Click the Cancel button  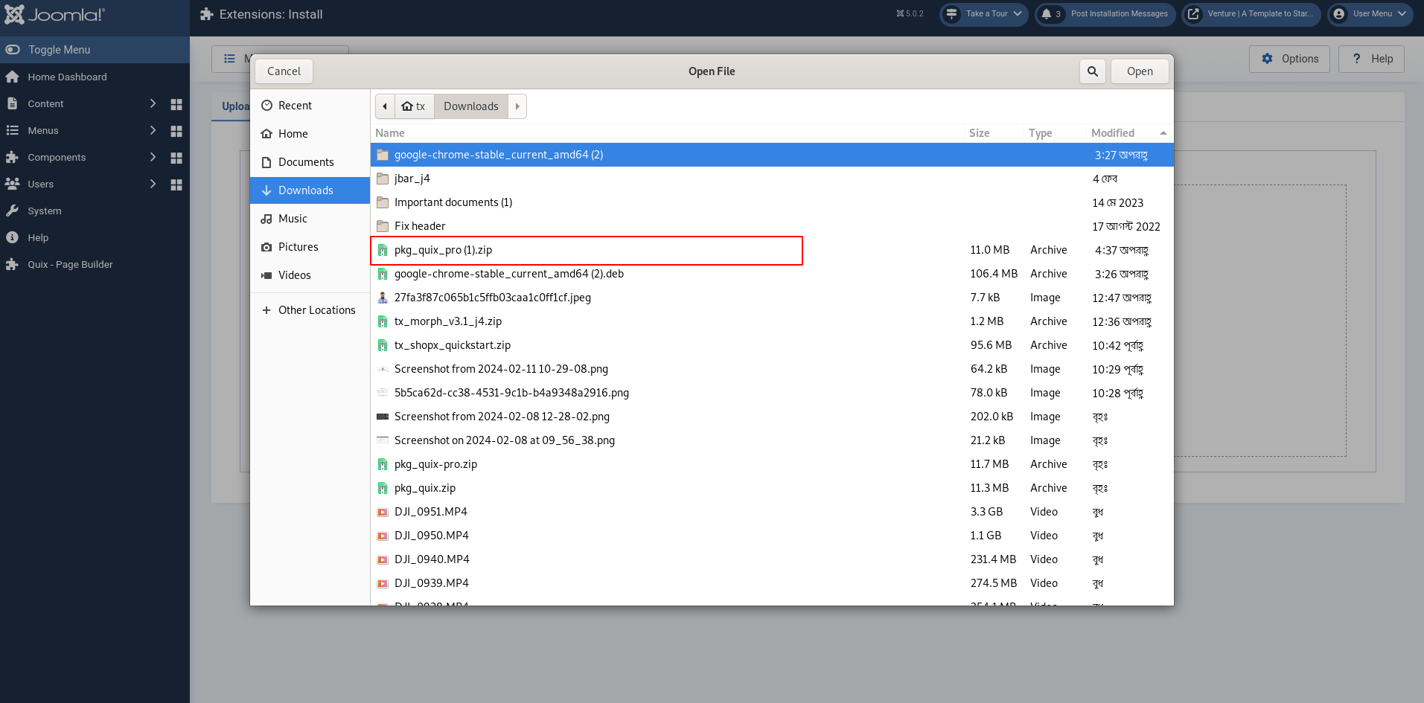click(x=284, y=71)
